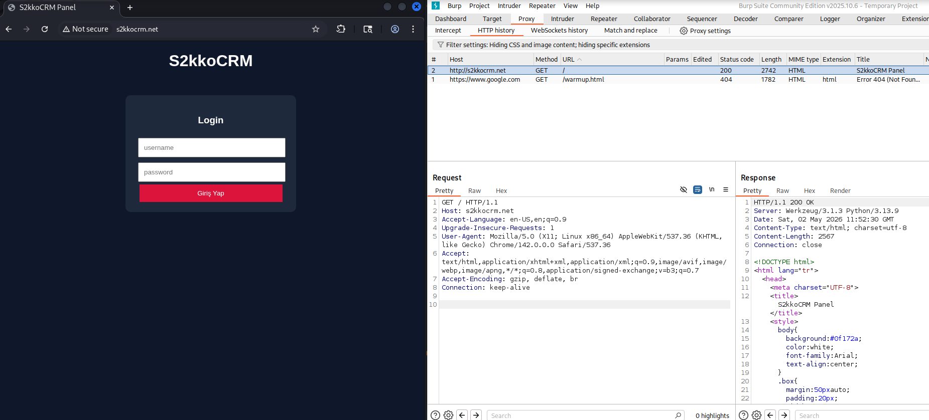Open Proxy settings gear
Screen dimensions: 929x420
705,31
